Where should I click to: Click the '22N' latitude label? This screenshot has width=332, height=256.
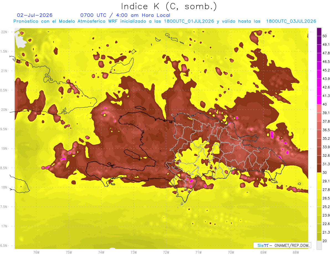[4, 32]
